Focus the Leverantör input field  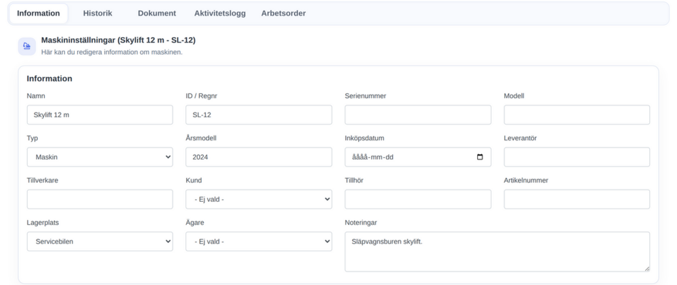tap(576, 157)
